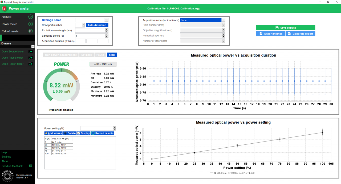Viewport: 341px width, 184px height.
Task: Stop the power measurement
Action: coord(112,55)
